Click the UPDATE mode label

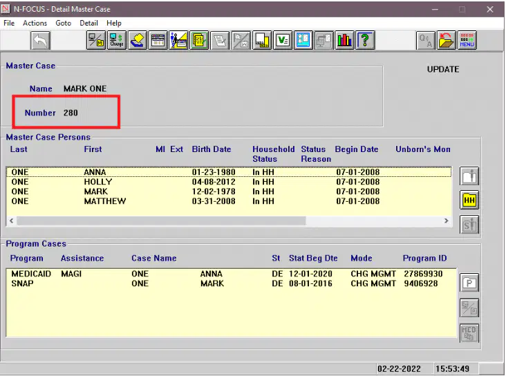442,69
